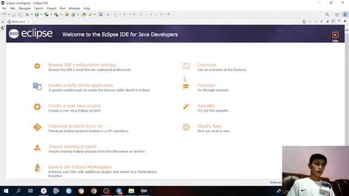Click the New file toolbar icon
The height and width of the screenshot is (196, 349).
coord(4,15)
